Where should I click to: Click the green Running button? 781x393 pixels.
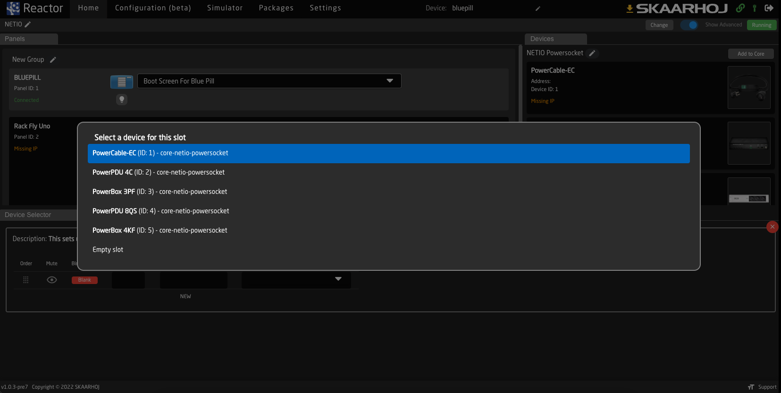(x=762, y=25)
